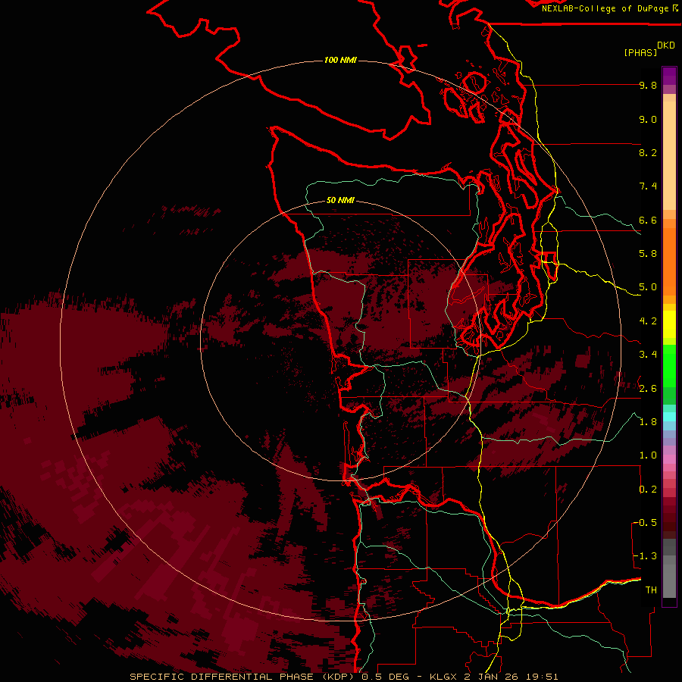Screen dimensions: 682x682
Task: Click the 0.2 value on the color scale
Action: coord(648,490)
